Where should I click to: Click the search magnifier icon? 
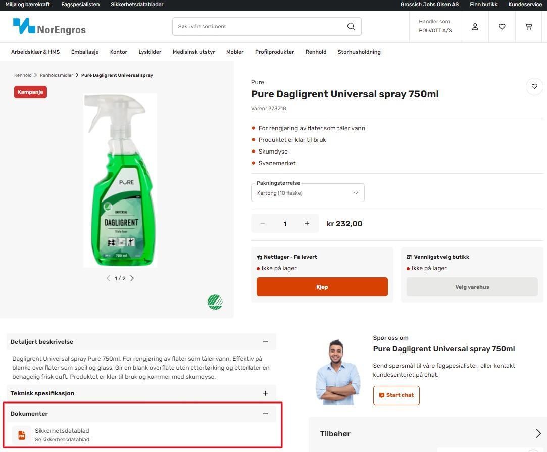click(351, 27)
